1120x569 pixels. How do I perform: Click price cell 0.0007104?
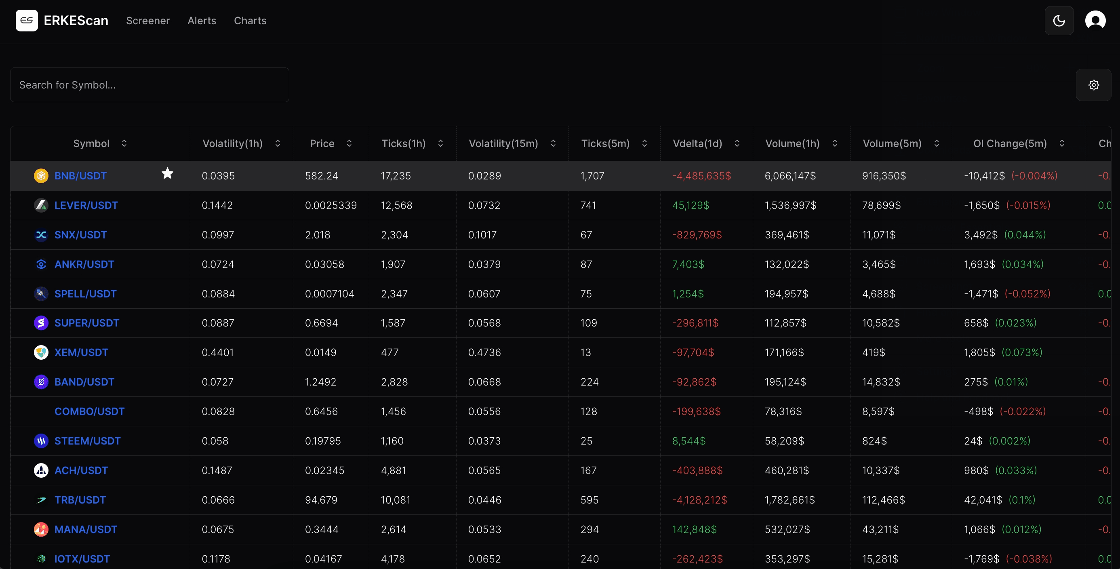pyautogui.click(x=330, y=294)
